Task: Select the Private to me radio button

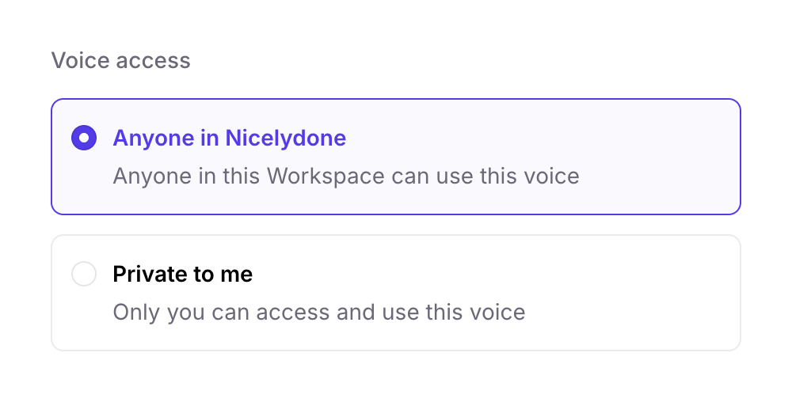Action: 84,275
